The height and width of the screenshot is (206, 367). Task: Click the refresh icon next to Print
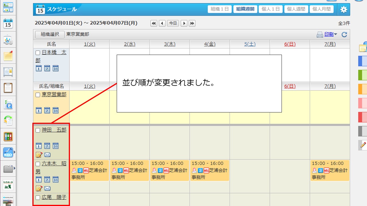[344, 35]
